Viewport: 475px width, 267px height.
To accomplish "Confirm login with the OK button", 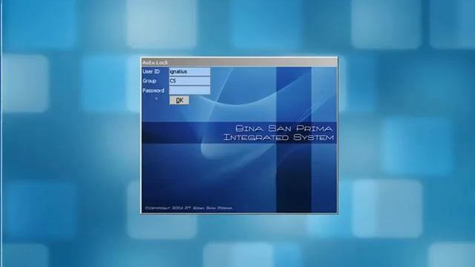I will click(180, 100).
